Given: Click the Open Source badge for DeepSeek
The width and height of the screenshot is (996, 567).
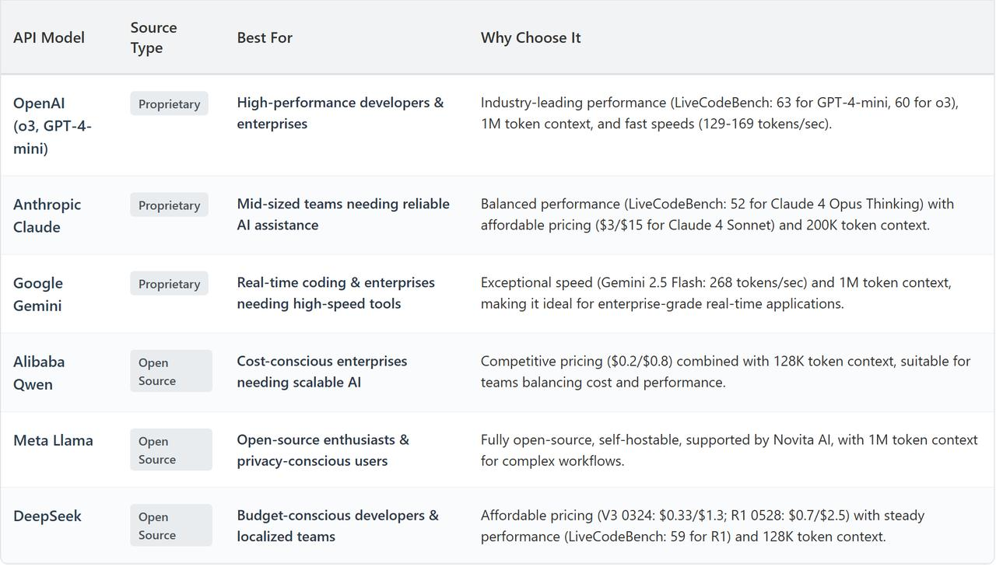Looking at the screenshot, I should coord(171,525).
